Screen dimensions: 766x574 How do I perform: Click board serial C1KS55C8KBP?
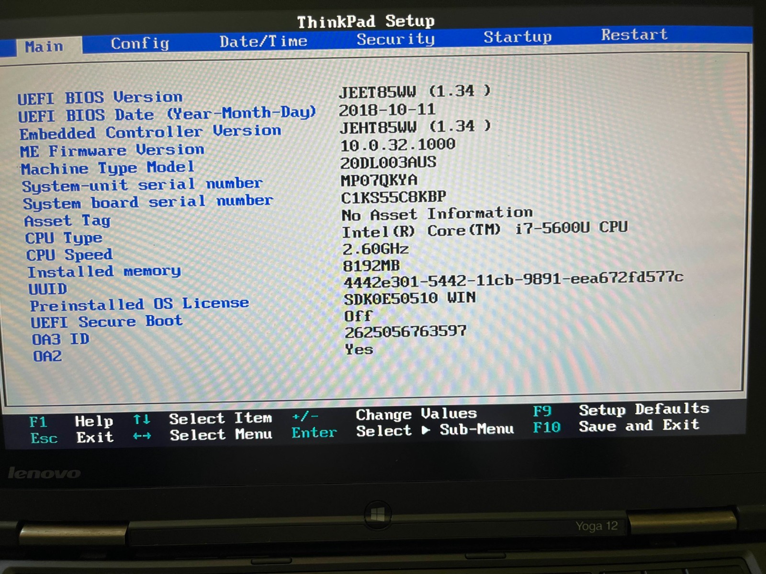click(394, 198)
